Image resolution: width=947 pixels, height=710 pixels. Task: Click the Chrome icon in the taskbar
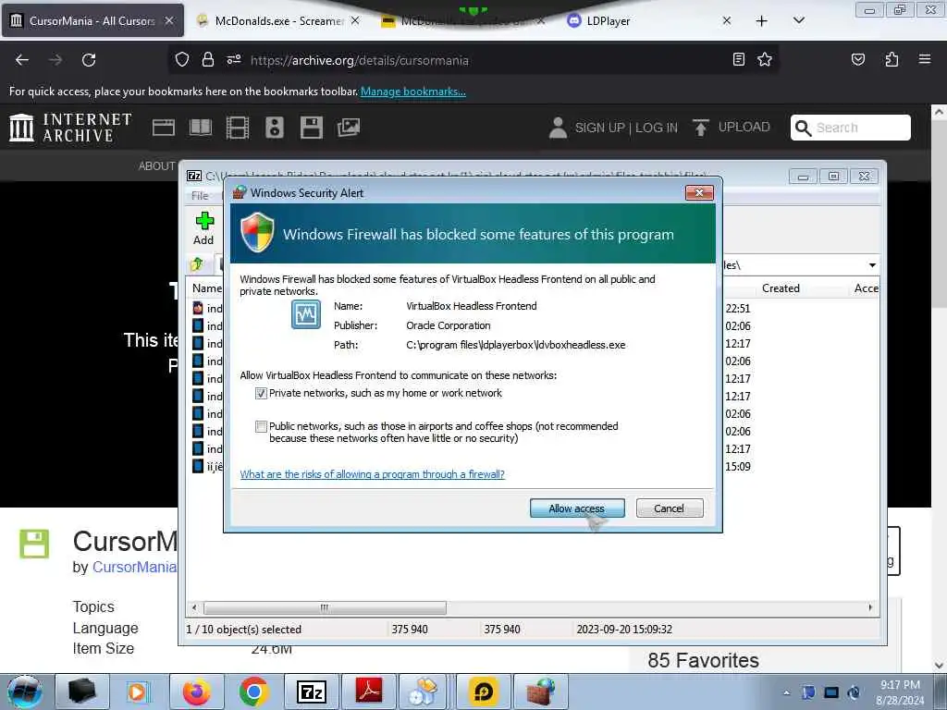pyautogui.click(x=253, y=692)
